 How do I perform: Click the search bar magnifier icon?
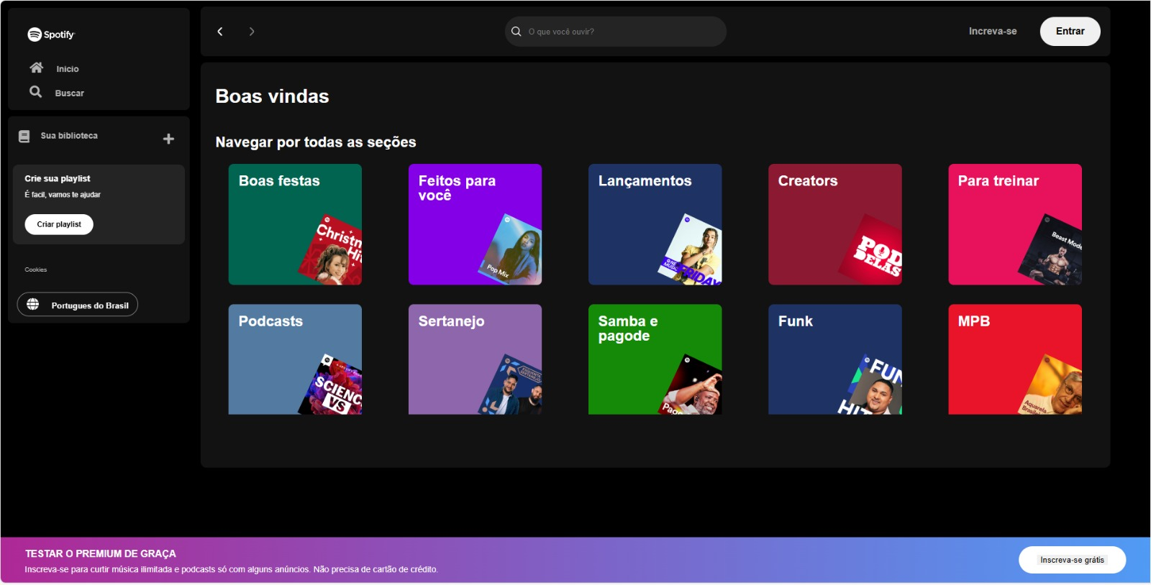516,32
